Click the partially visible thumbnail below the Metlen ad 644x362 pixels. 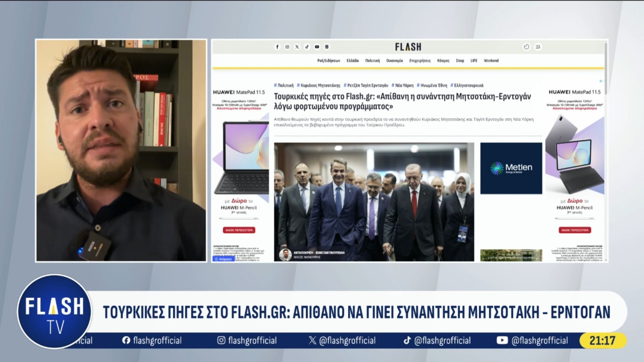coord(511,255)
